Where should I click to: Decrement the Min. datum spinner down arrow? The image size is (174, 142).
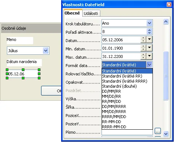[x=143, y=49]
